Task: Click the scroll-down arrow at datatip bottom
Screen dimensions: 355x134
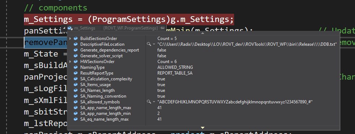Action: pyautogui.click(x=203, y=128)
